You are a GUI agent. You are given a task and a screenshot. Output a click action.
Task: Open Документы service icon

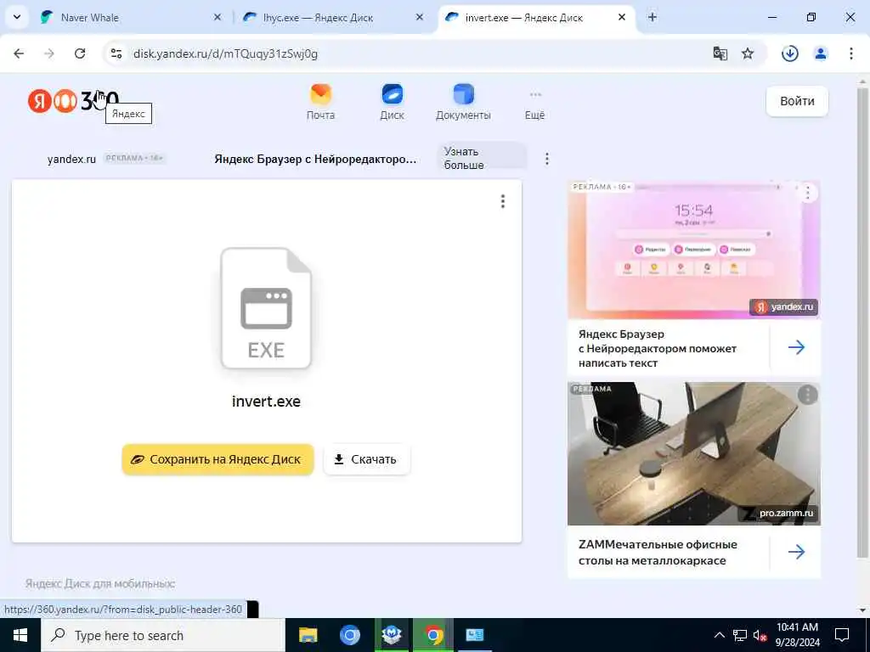463,103
